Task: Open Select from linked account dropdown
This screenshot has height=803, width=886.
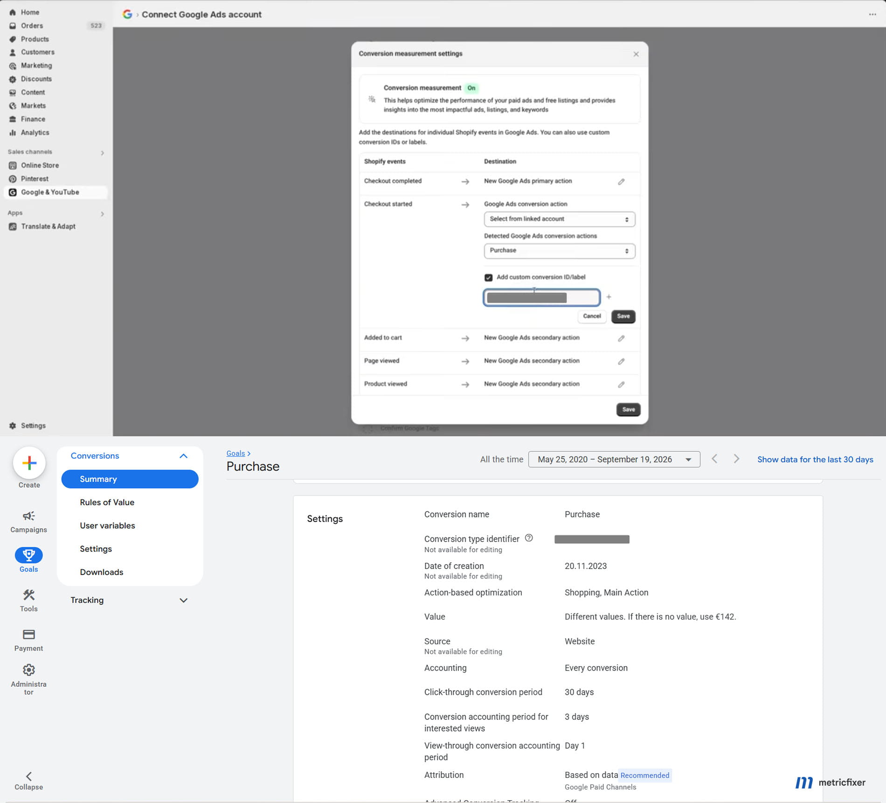Action: (559, 219)
